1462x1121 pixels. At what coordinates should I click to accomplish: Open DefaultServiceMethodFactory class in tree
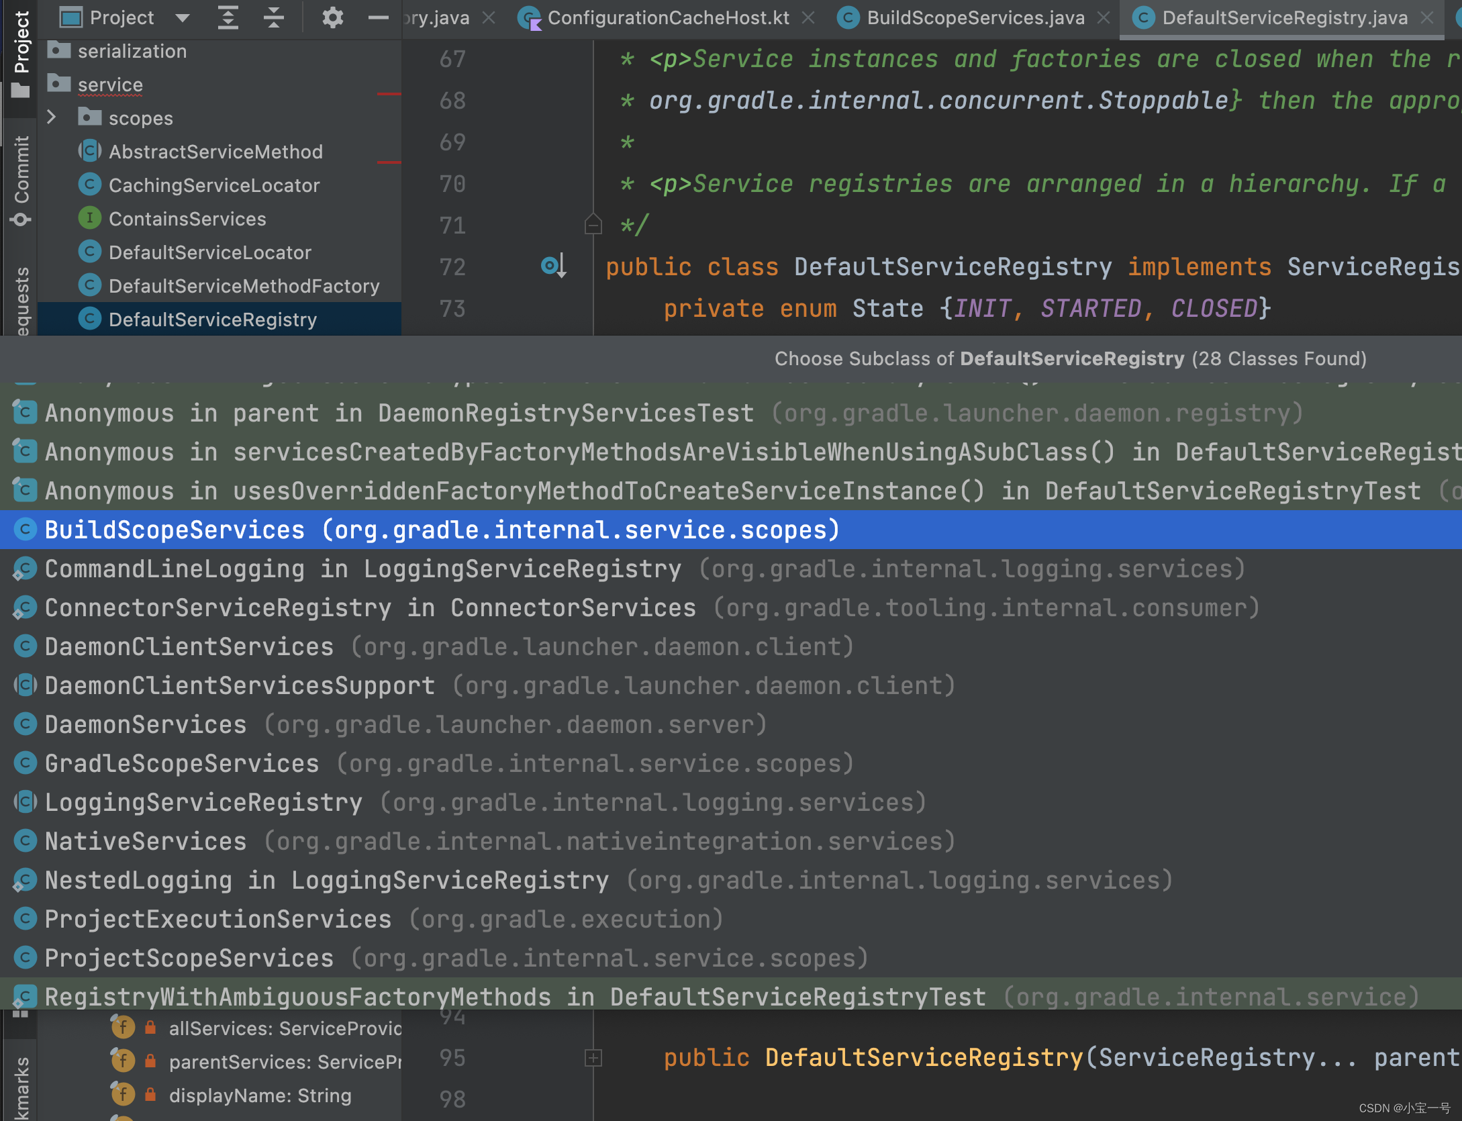click(x=244, y=286)
